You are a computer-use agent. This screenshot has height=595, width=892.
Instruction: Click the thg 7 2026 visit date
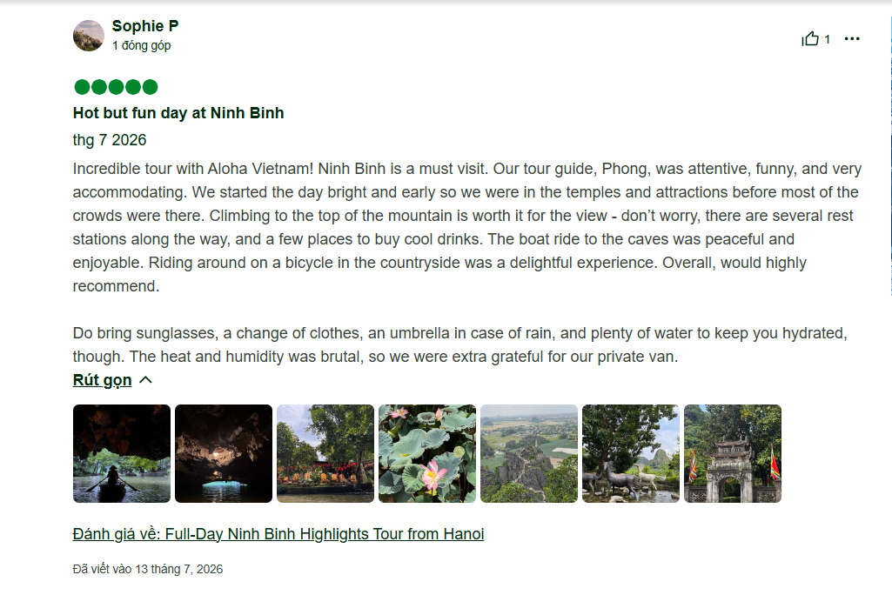coord(110,139)
